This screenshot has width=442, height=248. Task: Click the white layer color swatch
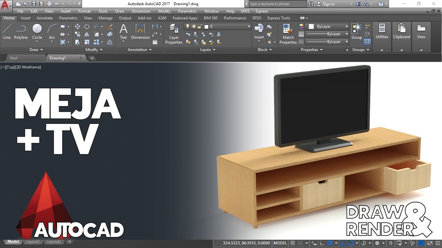click(206, 27)
